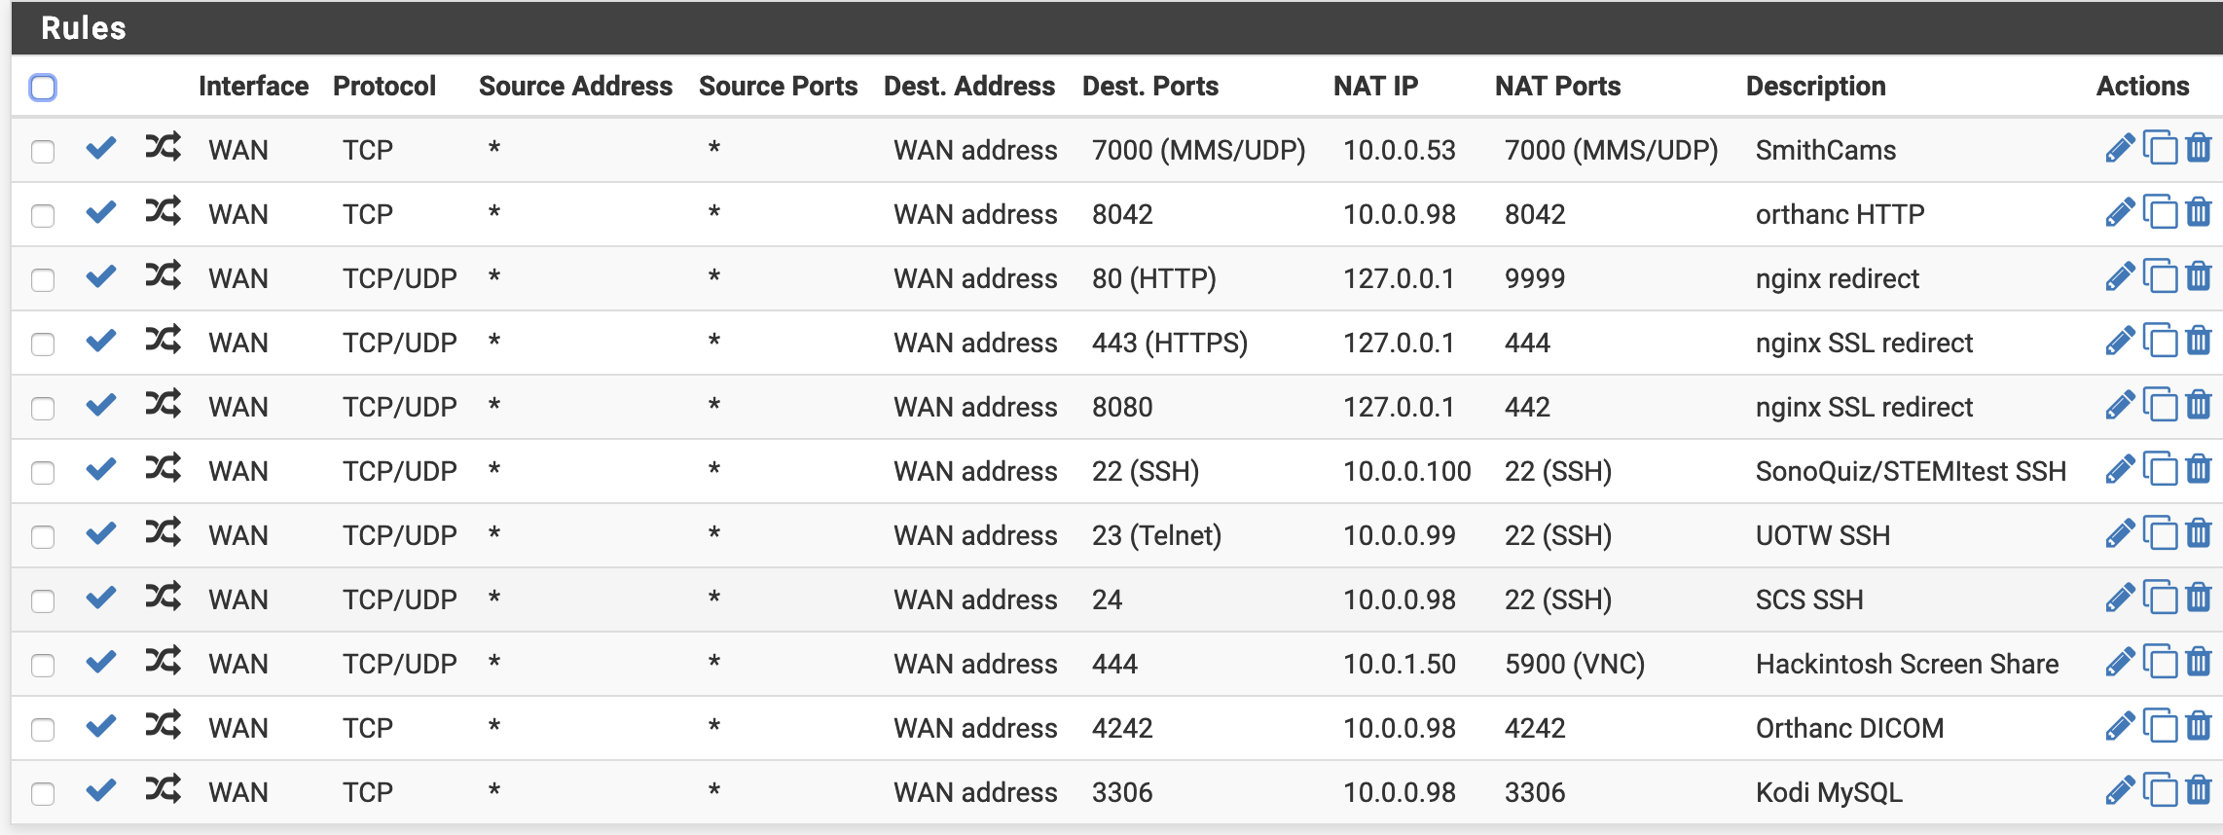
Task: Edit the Hackintosh Screen Share rule
Action: pos(2119,663)
